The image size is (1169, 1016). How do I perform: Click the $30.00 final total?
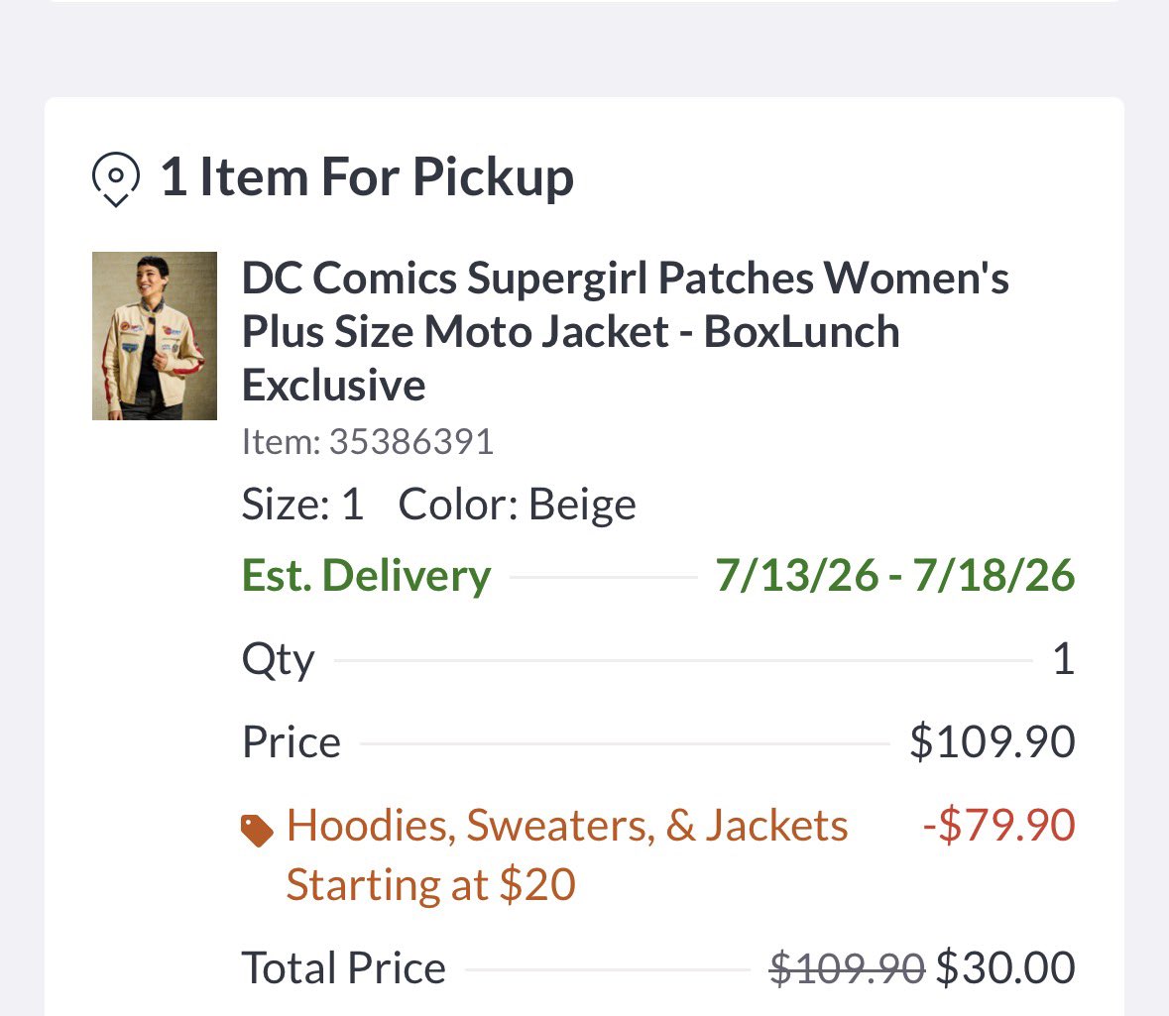[x=1005, y=967]
